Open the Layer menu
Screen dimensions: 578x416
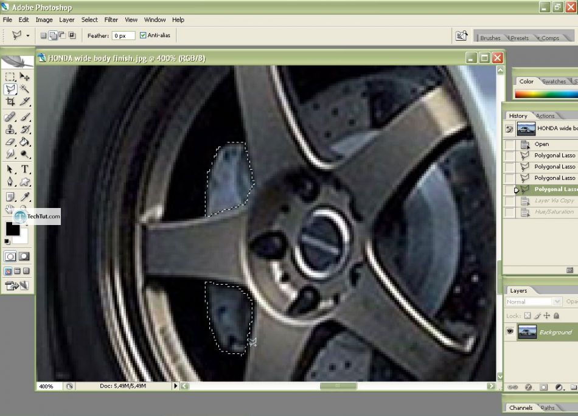coord(67,20)
